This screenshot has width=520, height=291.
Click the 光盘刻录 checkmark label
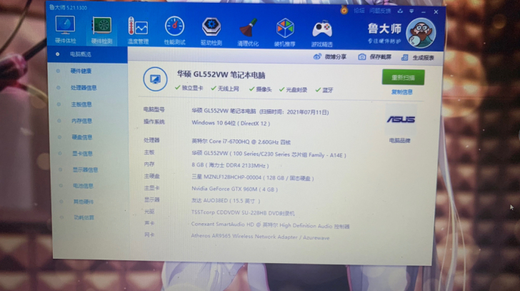293,89
